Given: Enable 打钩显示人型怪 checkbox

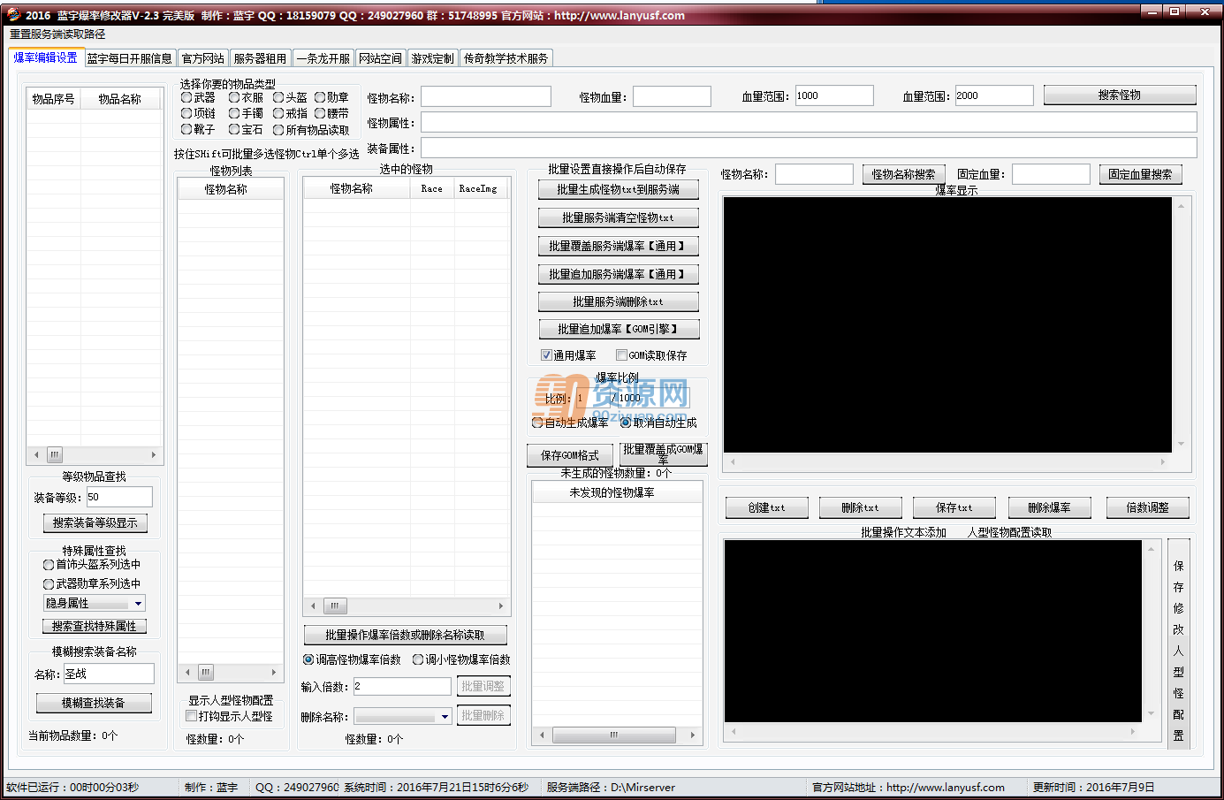Looking at the screenshot, I should 191,716.
